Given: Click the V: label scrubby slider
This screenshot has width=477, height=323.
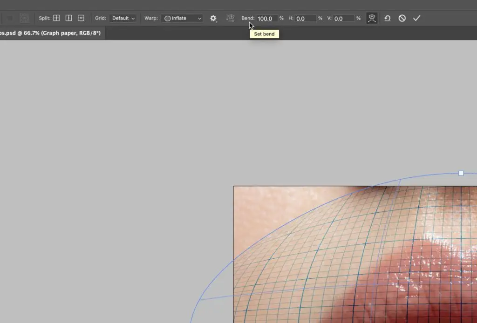Looking at the screenshot, I should point(329,18).
